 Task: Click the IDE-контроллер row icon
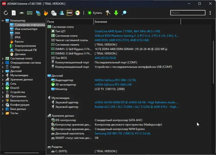click(53, 120)
